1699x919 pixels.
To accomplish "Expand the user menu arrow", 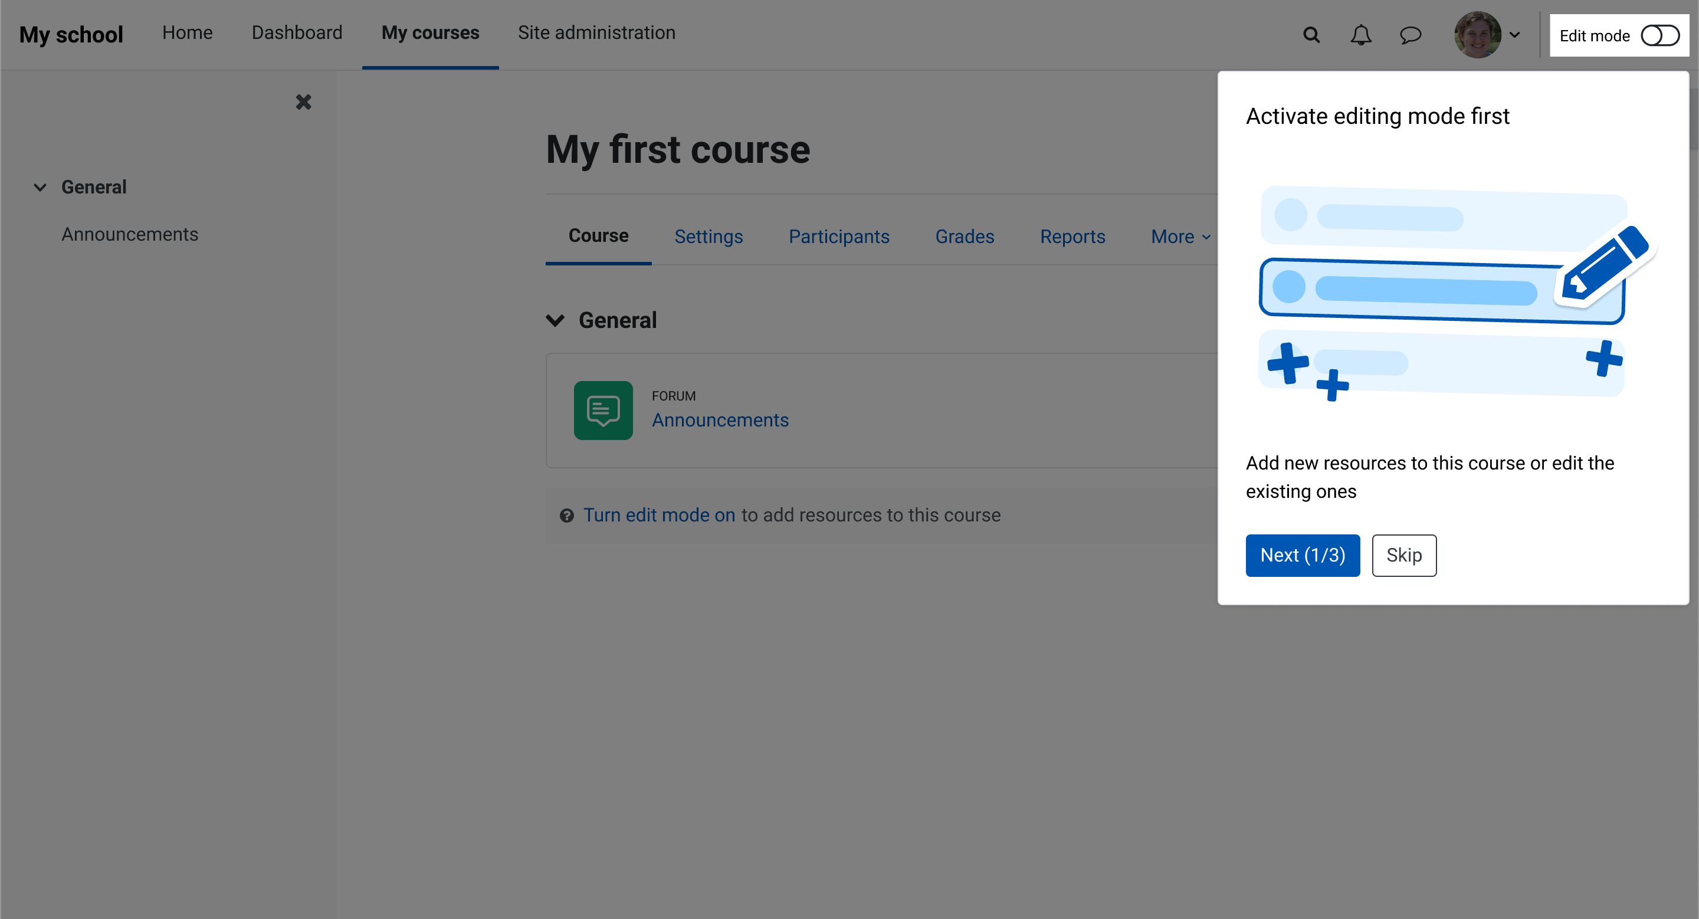I will coord(1515,35).
